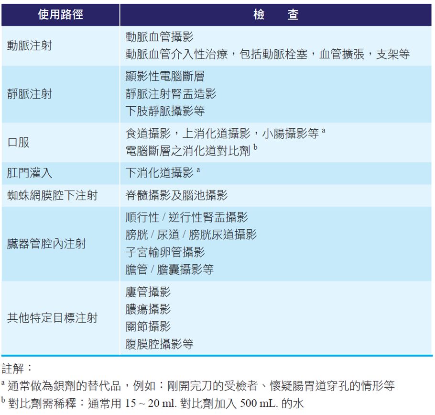Select the 檢查 column header
This screenshot has width=435, height=415.
[276, 15]
